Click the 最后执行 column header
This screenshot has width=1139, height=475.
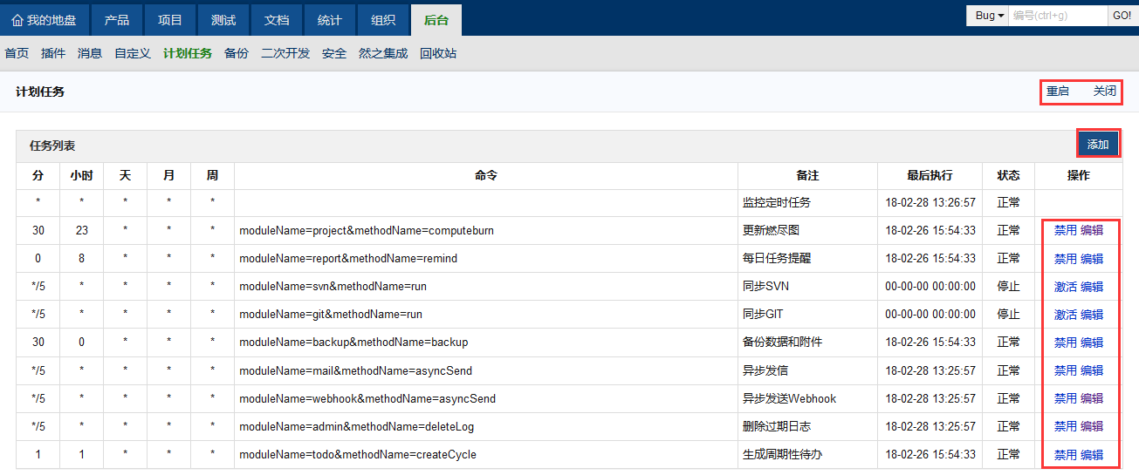[x=930, y=175]
